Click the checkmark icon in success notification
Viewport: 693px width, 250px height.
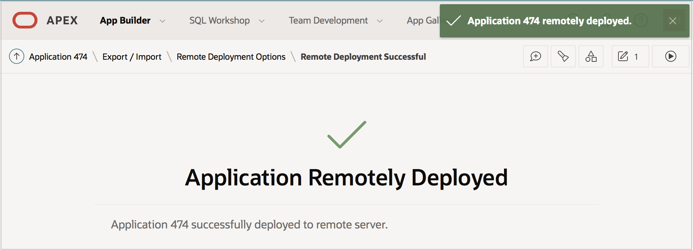(453, 21)
